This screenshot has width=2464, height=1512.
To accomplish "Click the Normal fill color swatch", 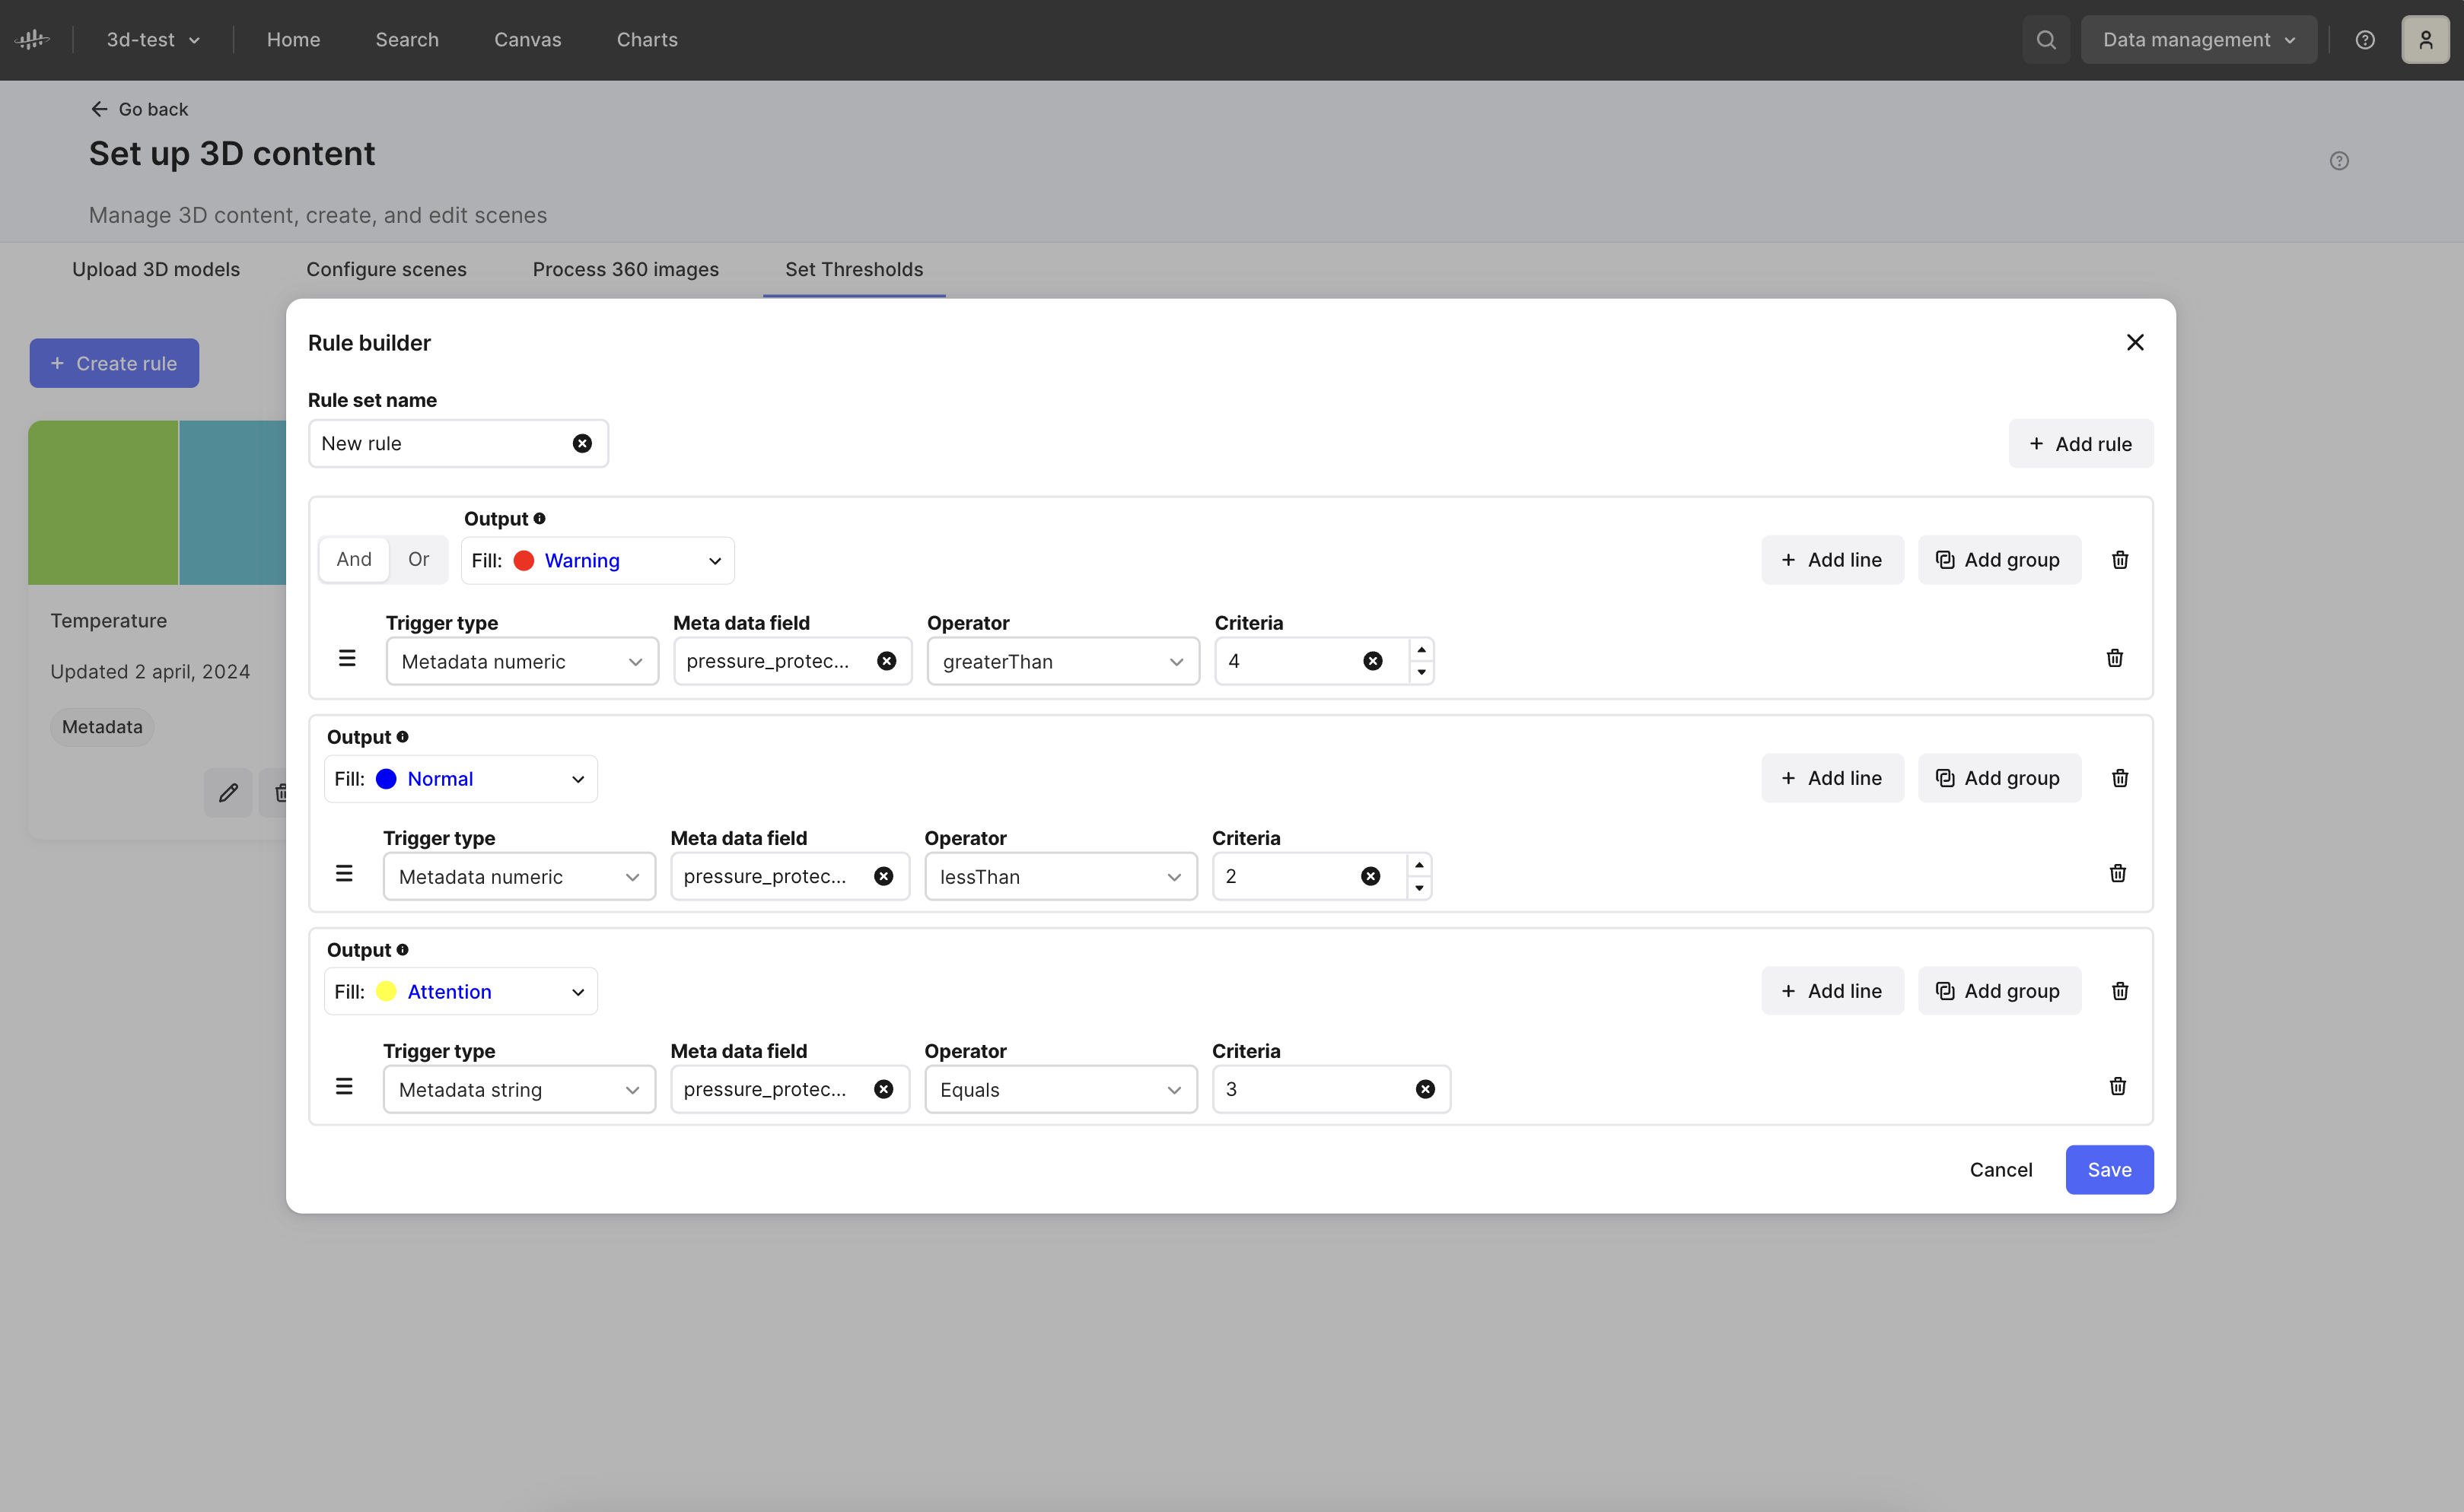I will [x=386, y=777].
